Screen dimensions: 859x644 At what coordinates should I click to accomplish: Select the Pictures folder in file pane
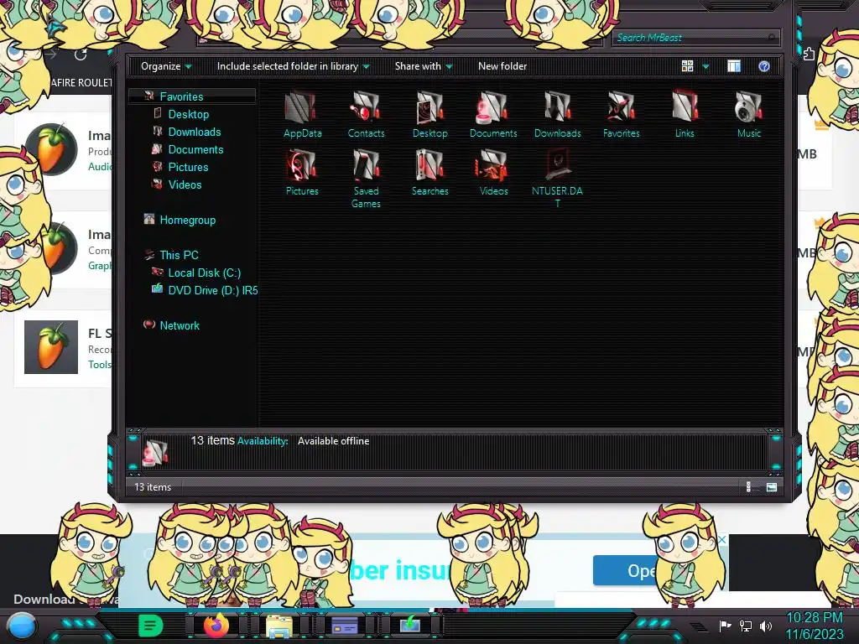point(302,165)
